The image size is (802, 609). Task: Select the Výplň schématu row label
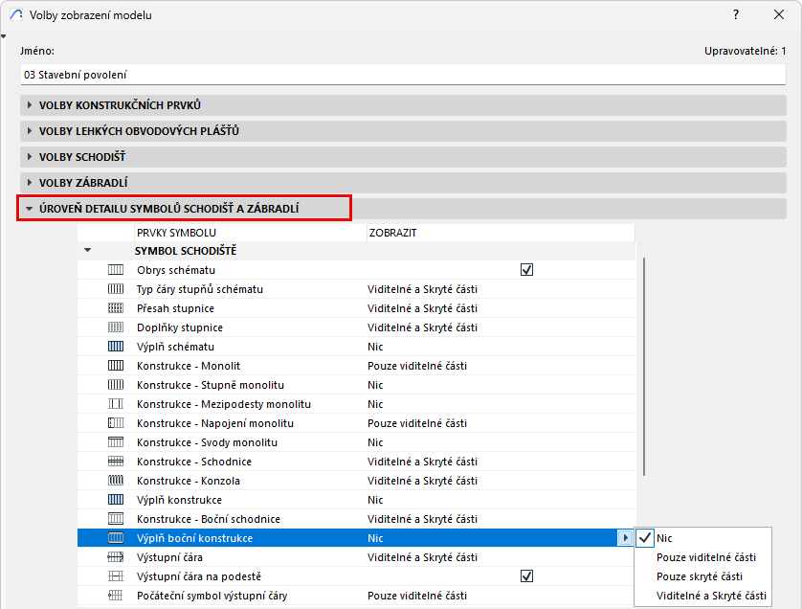point(175,347)
